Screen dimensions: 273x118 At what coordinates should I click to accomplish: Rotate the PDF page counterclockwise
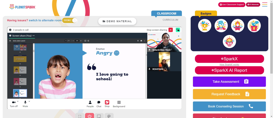(88, 41)
